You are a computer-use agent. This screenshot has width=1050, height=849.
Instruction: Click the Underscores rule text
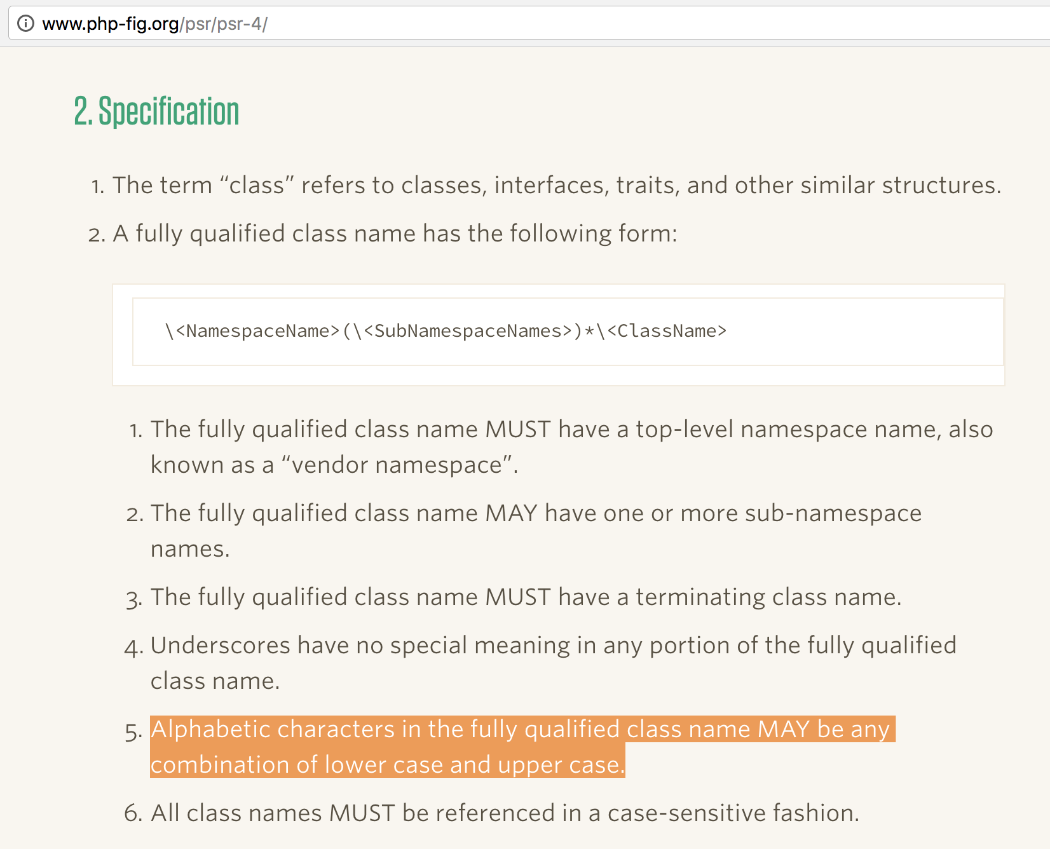point(553,663)
